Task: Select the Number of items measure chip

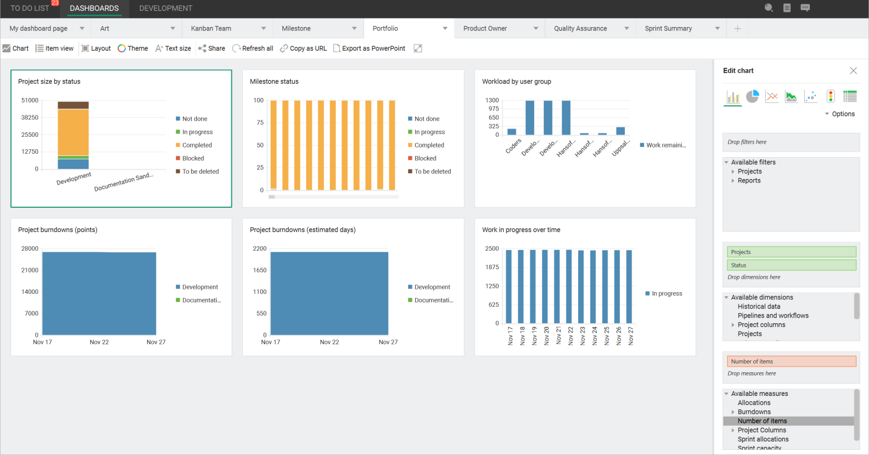Action: coord(791,361)
